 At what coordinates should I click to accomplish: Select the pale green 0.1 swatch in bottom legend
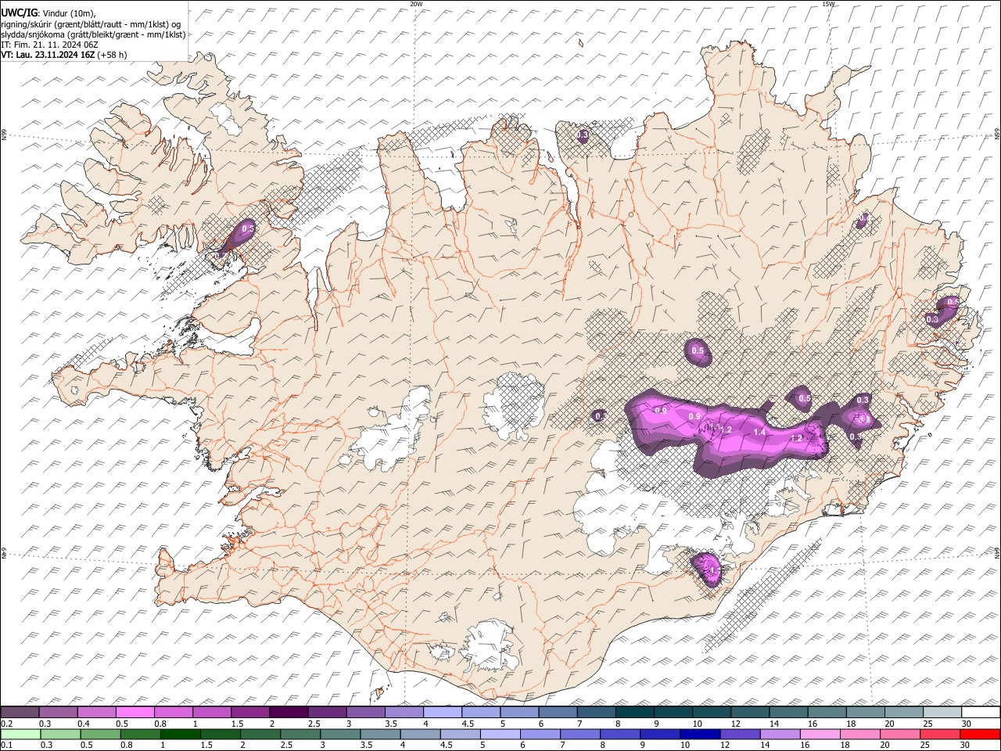(x=20, y=734)
